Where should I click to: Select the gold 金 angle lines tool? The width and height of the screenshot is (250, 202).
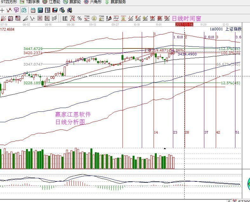(145, 18)
